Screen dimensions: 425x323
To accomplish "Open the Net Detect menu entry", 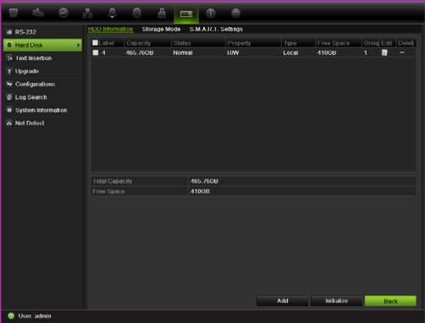I will 42,123.
